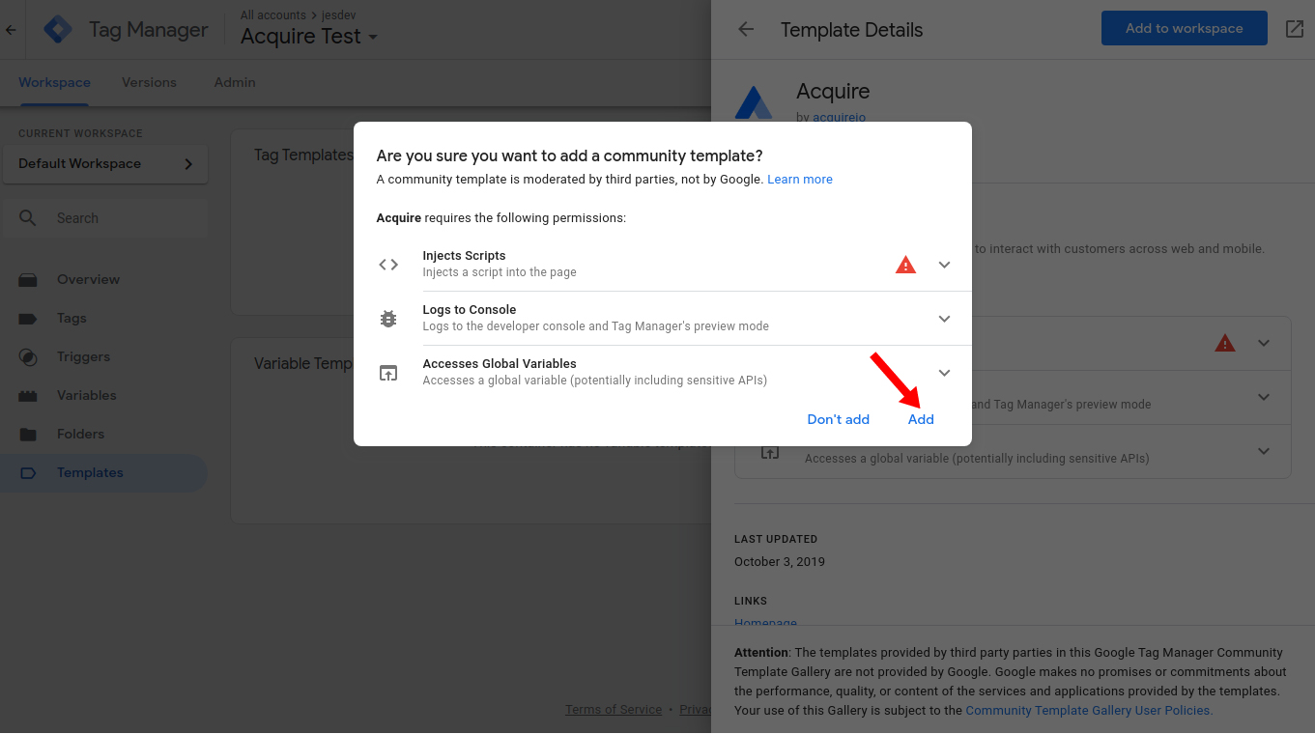This screenshot has height=734, width=1315.
Task: Expand Accesses Global Variables permission
Action: pyautogui.click(x=945, y=373)
